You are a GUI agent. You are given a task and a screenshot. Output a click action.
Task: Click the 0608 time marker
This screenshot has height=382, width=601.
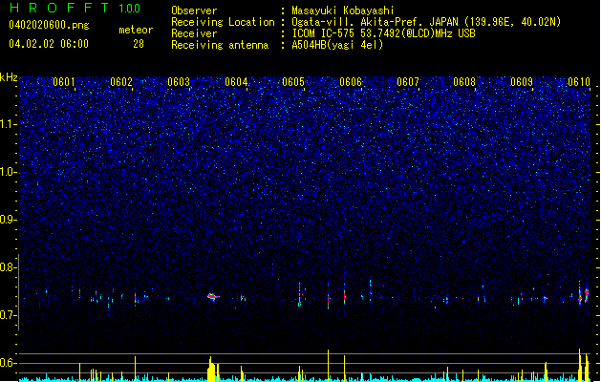(464, 82)
